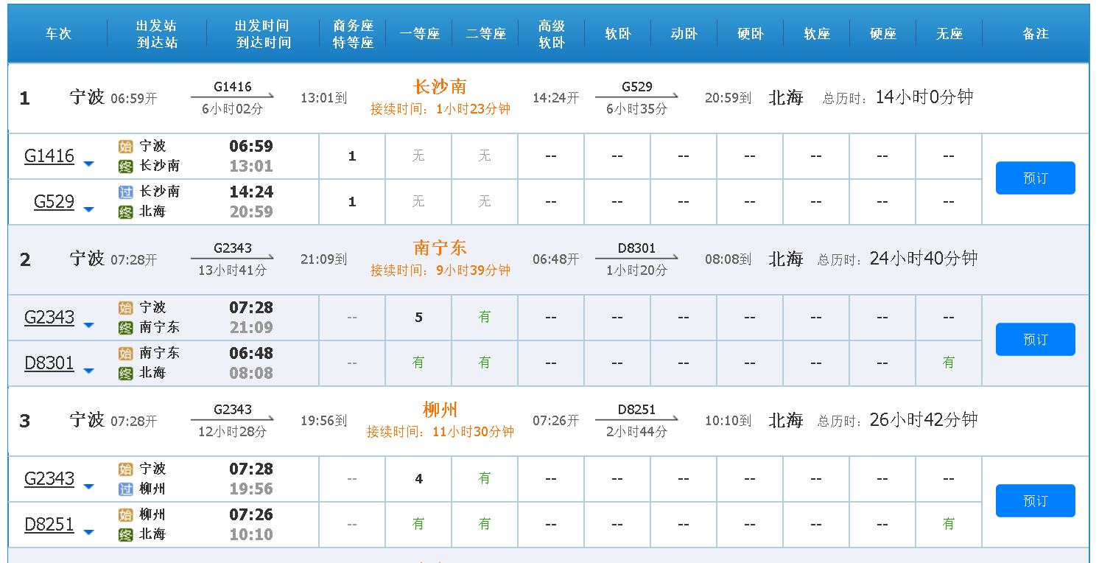Expand stop list arrow next to G529
1113x563 pixels.
[88, 209]
